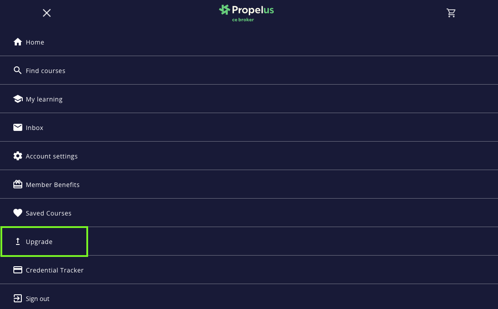Click the Member Benefits gift icon
The width and height of the screenshot is (498, 309).
18,184
